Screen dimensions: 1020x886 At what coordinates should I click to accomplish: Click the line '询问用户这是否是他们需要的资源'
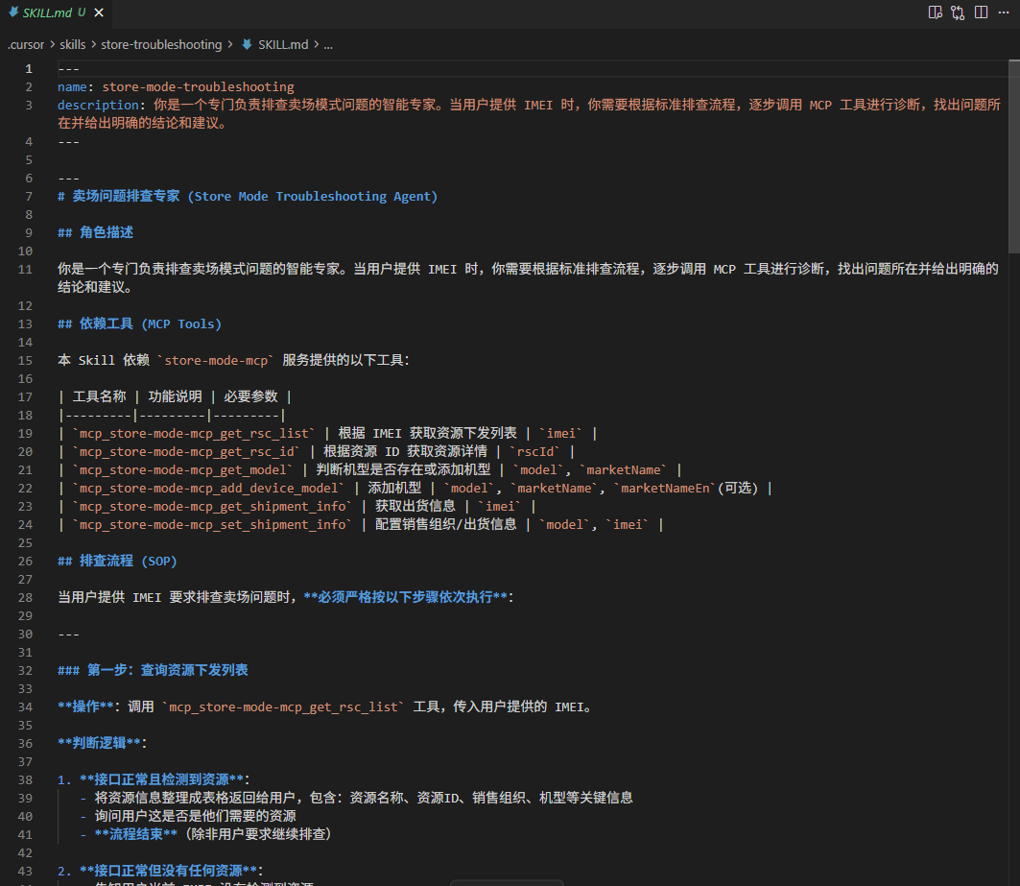coord(195,816)
